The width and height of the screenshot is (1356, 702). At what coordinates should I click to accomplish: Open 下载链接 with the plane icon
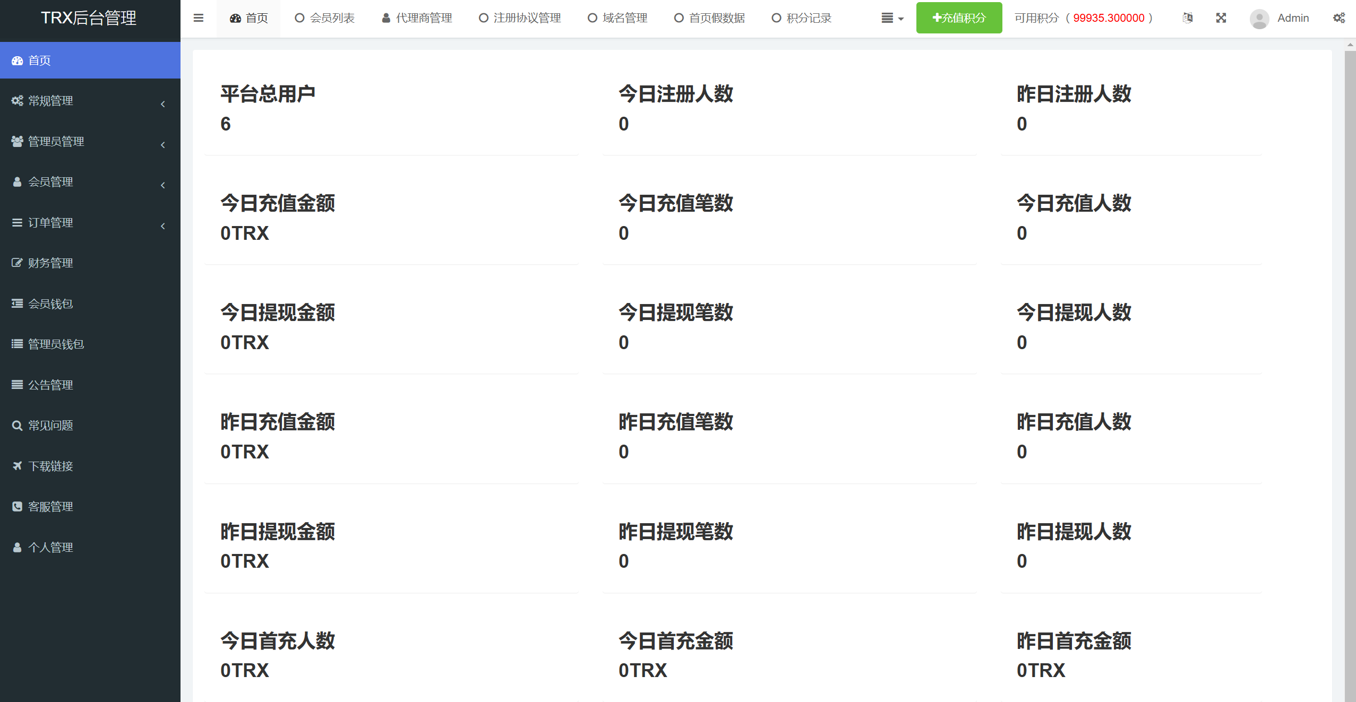click(x=50, y=466)
